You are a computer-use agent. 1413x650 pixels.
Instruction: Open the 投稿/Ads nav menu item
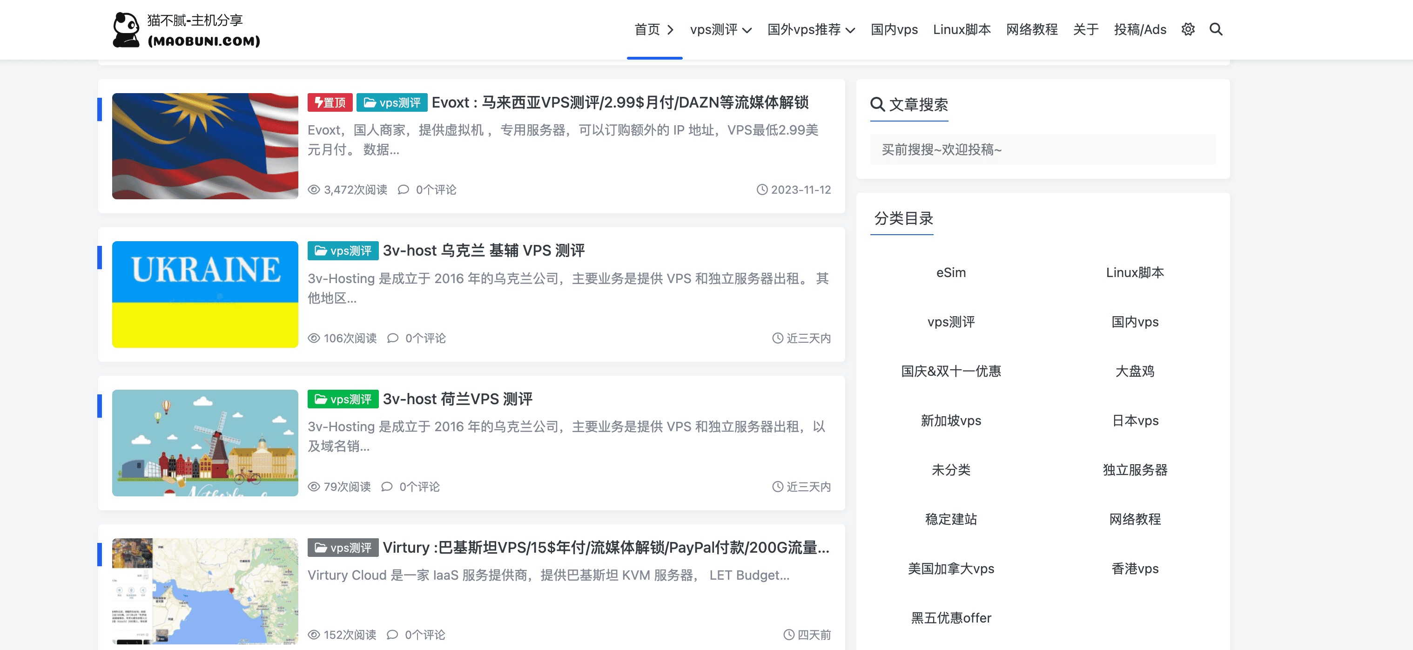(1140, 30)
